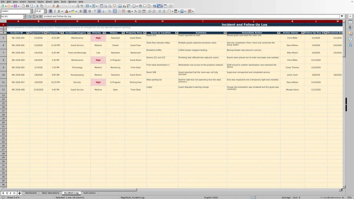Switch to the Dashboard sheet tab
354x199 pixels.
tap(31, 193)
